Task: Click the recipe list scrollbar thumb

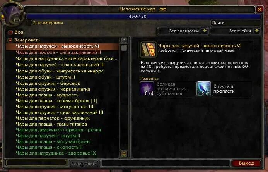Action: click(x=124, y=48)
